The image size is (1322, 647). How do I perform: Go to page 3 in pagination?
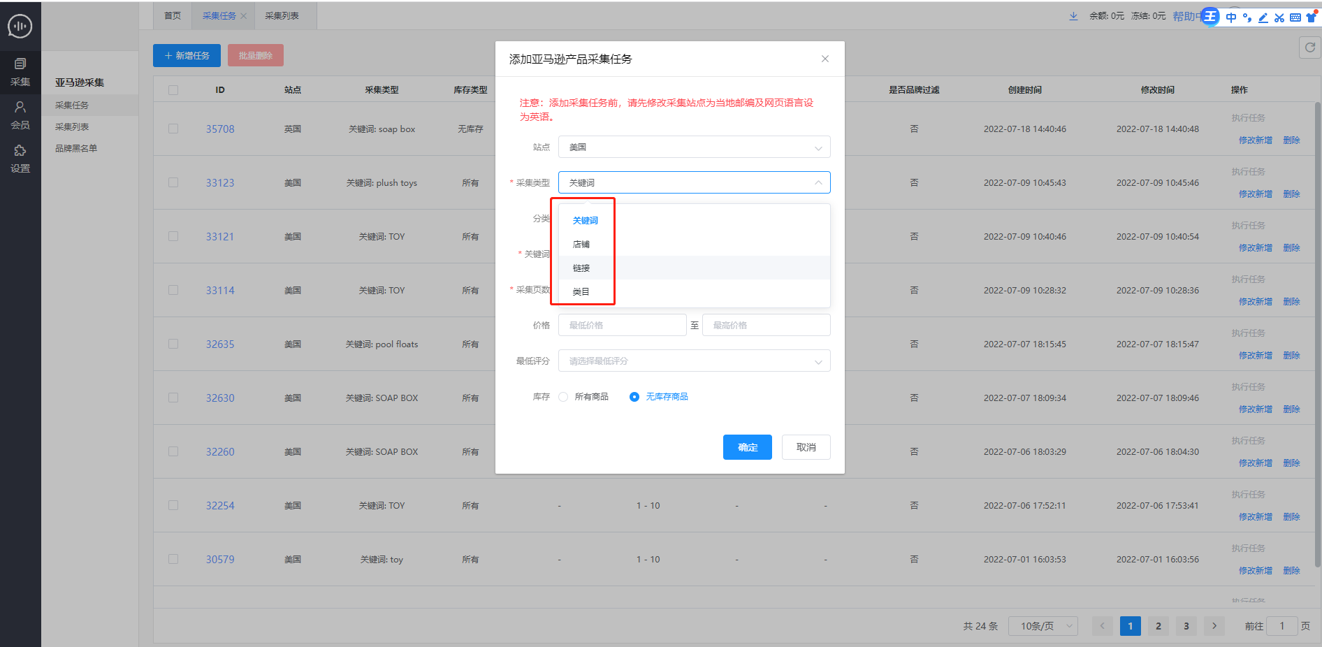click(x=1186, y=626)
